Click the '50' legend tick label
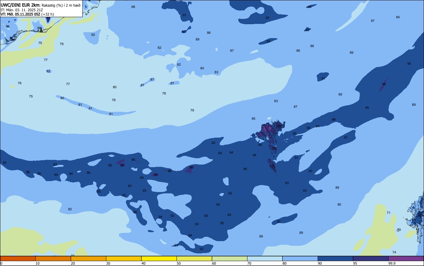This screenshot has width=424, height=266. pos(179,263)
